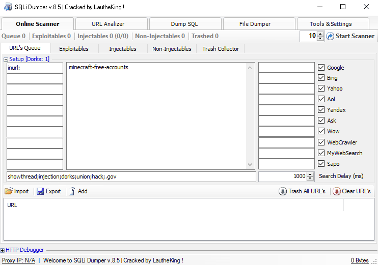Image resolution: width=378 pixels, height=265 pixels.
Task: Increase the thread count stepper
Action: [320, 34]
